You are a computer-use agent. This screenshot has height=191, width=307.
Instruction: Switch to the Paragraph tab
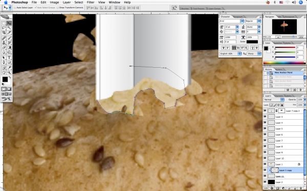[238, 17]
